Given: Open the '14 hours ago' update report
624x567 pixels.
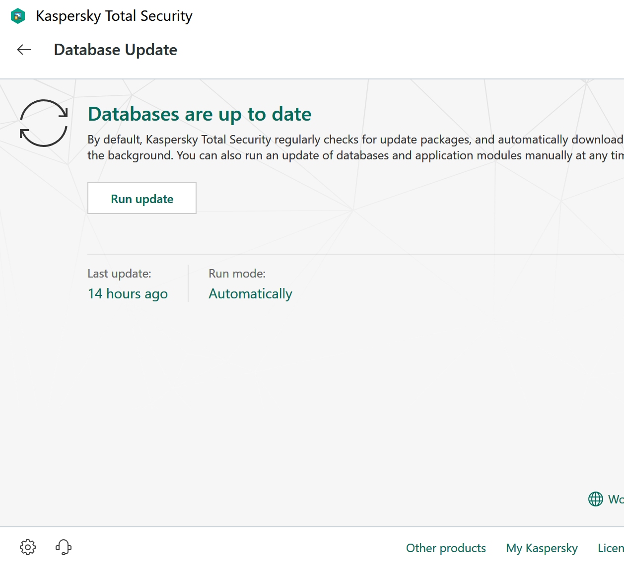Looking at the screenshot, I should (128, 294).
